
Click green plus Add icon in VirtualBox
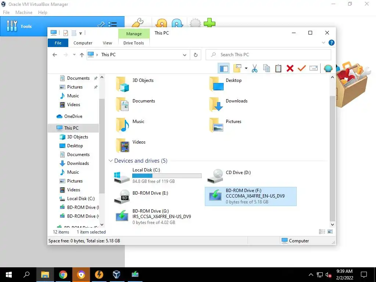pyautogui.click(x=210, y=23)
